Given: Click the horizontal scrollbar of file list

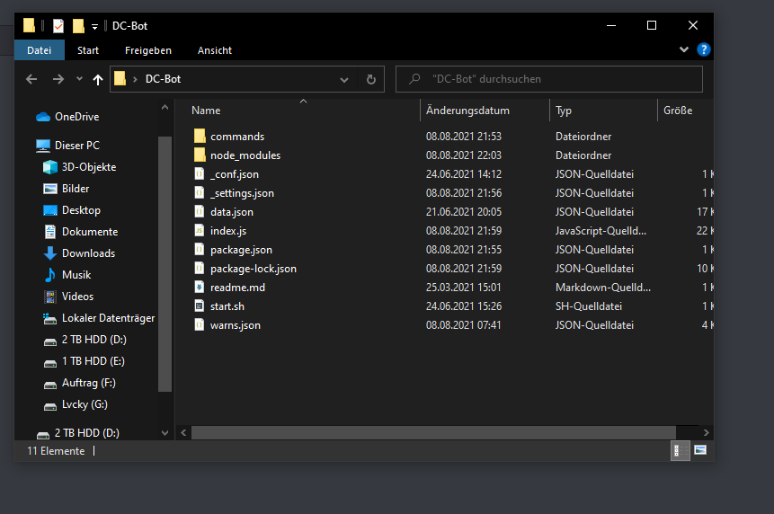Looking at the screenshot, I should point(431,432).
